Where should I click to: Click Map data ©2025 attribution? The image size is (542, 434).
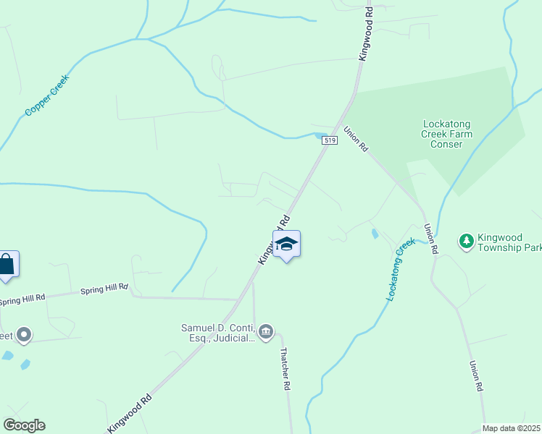click(x=511, y=428)
